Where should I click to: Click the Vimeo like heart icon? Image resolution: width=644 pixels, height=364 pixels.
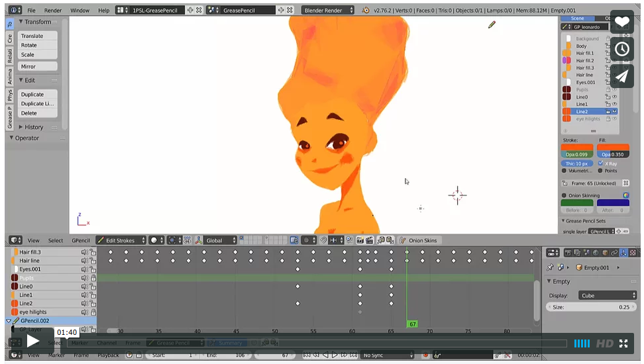click(x=622, y=22)
